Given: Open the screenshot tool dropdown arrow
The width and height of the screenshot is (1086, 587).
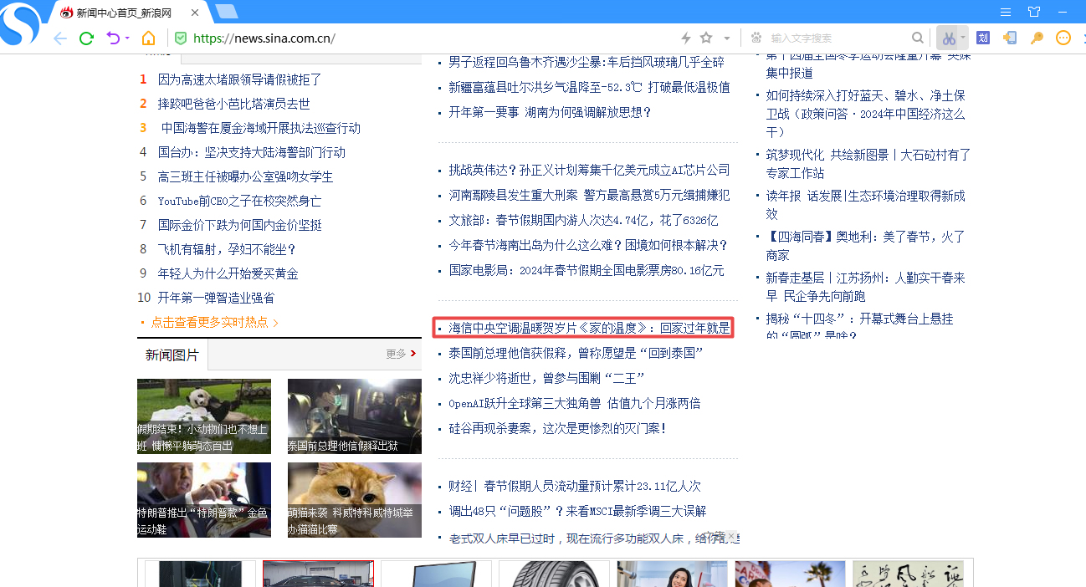Looking at the screenshot, I should pyautogui.click(x=963, y=38).
